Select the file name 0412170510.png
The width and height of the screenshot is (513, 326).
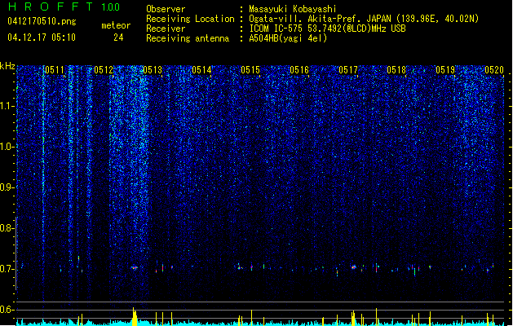click(42, 21)
